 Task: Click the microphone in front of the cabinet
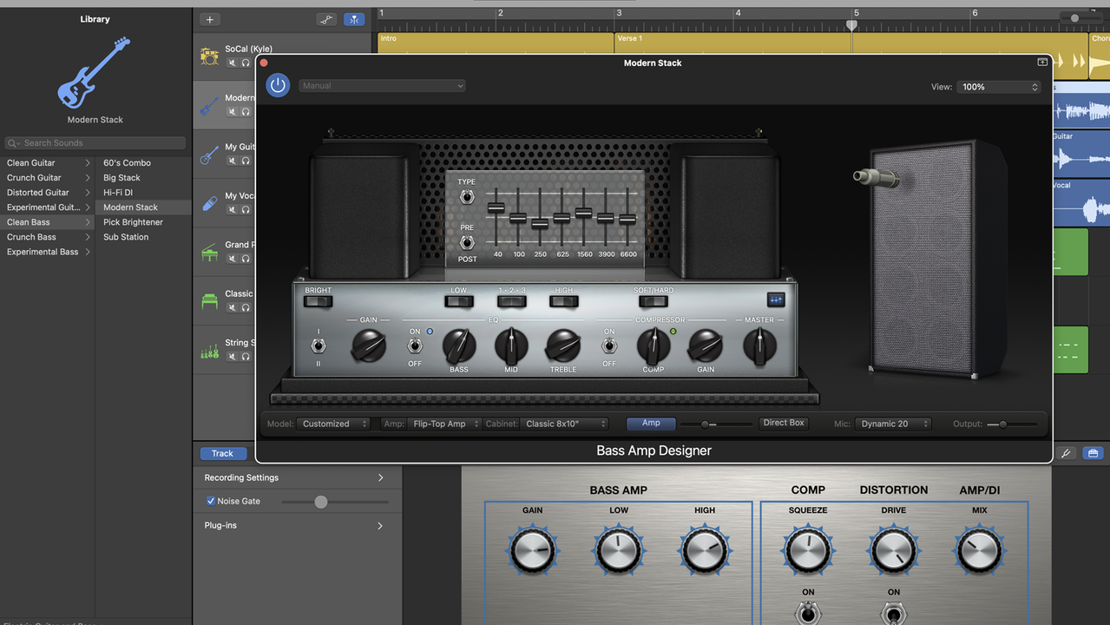874,178
